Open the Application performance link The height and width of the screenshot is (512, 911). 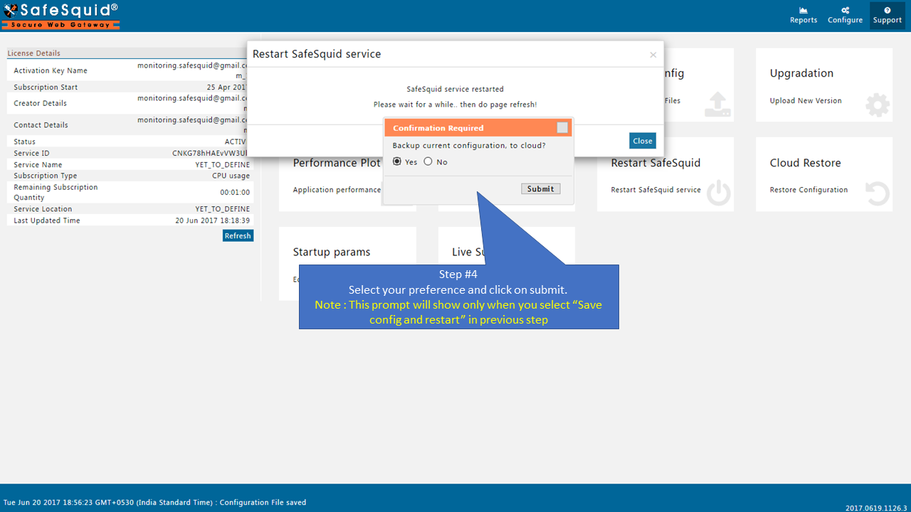point(337,190)
